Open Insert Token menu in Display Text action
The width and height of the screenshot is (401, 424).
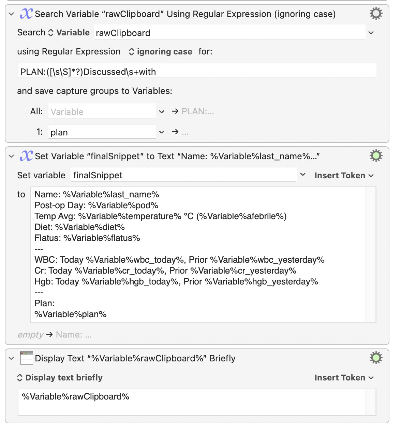click(x=344, y=378)
